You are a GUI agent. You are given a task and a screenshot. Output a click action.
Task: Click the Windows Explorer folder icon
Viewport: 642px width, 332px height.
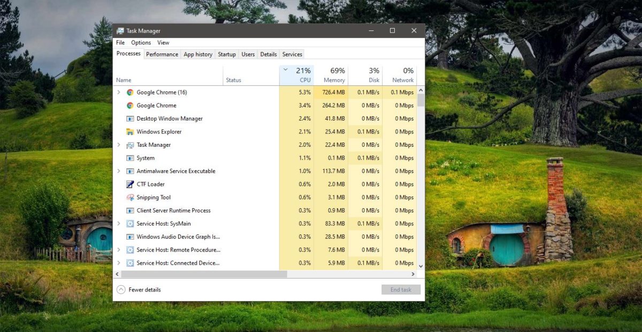tap(129, 131)
